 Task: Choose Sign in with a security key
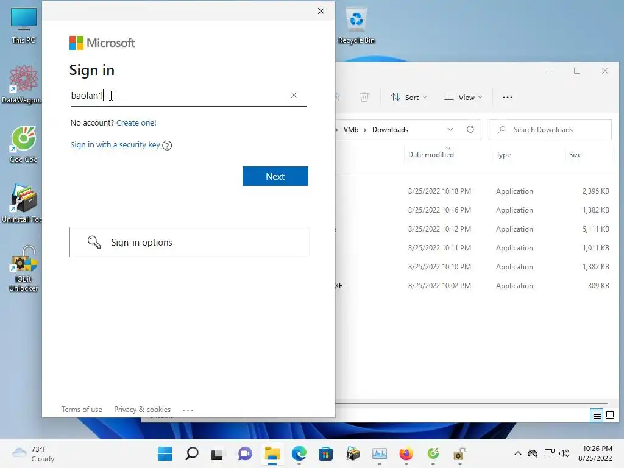click(115, 145)
